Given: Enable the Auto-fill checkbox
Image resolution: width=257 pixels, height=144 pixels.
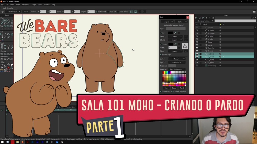Looking at the screenshot, I should click(108, 11).
